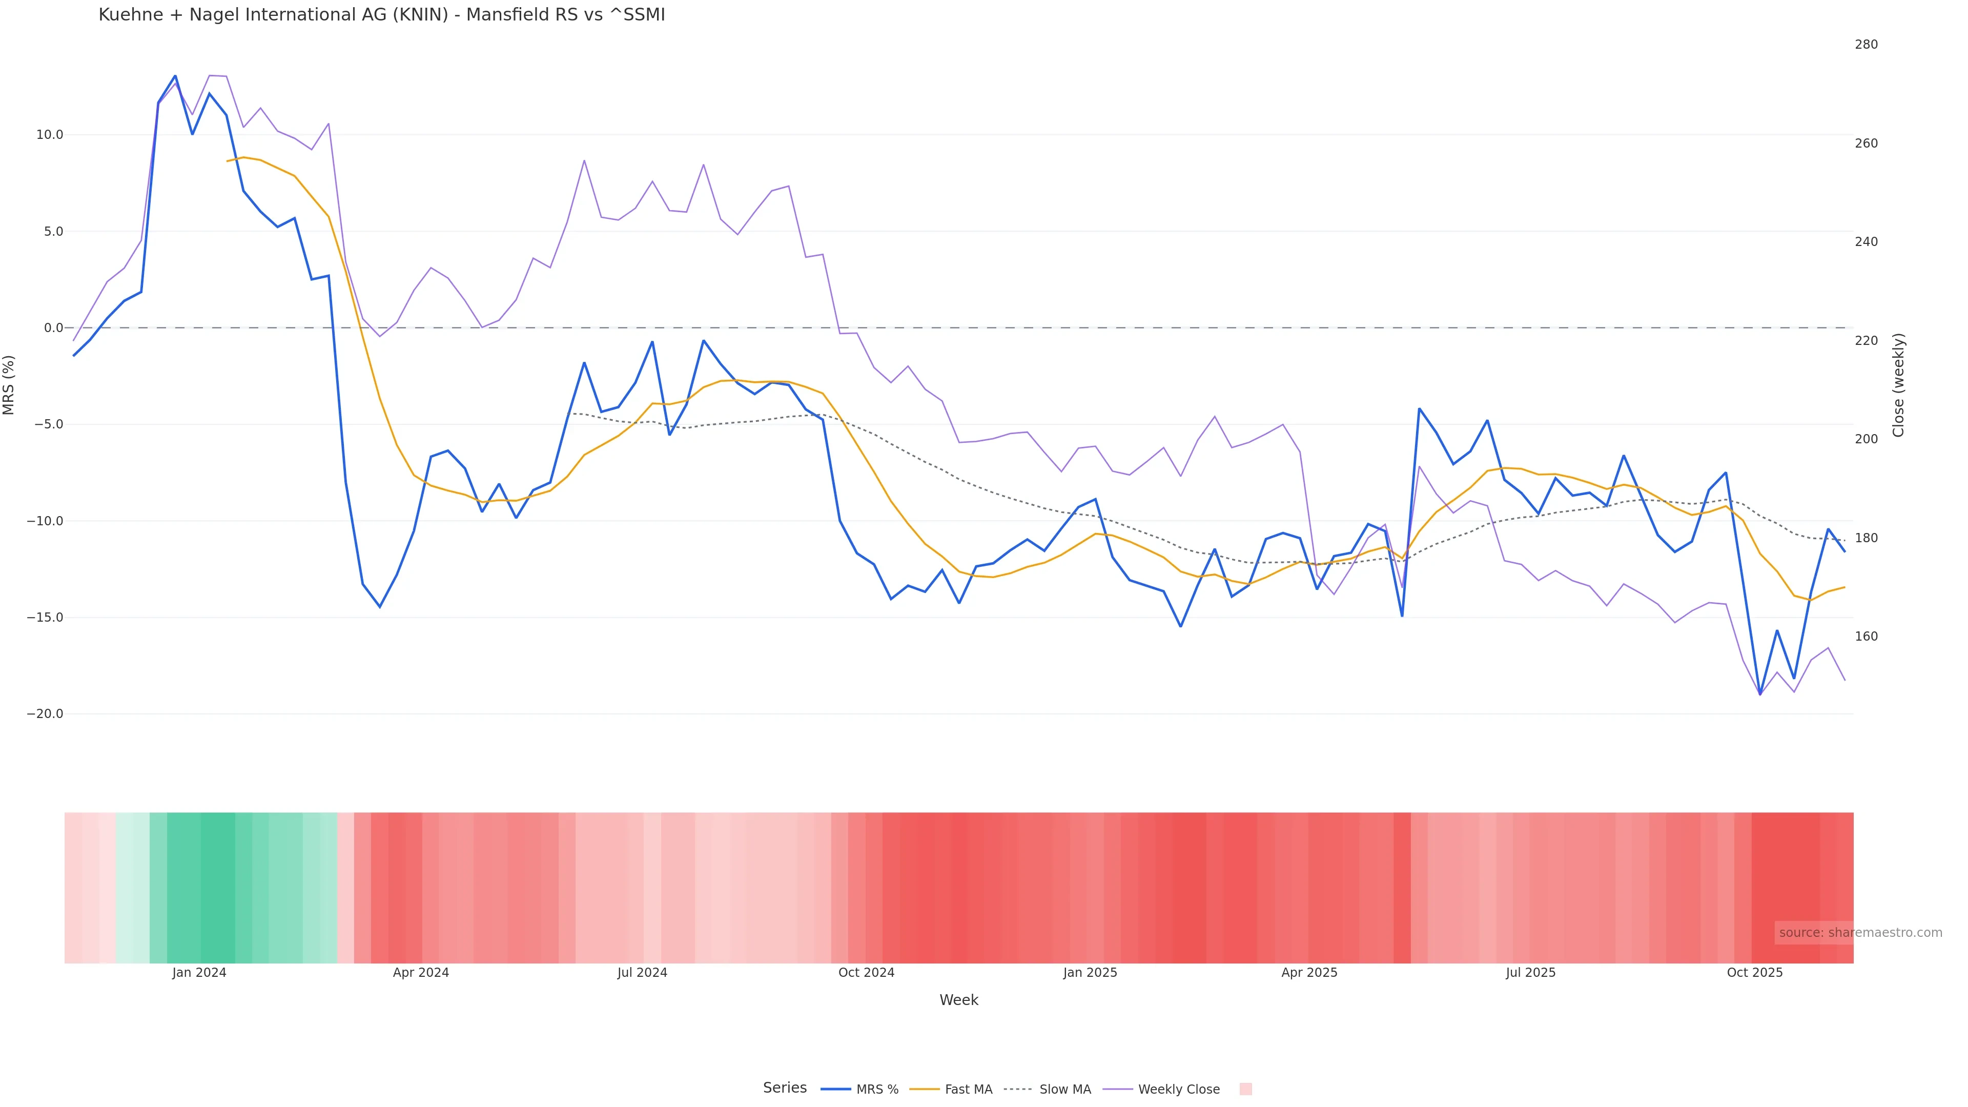Click the pink legend swatch
The image size is (1968, 1107).
pyautogui.click(x=1245, y=1090)
